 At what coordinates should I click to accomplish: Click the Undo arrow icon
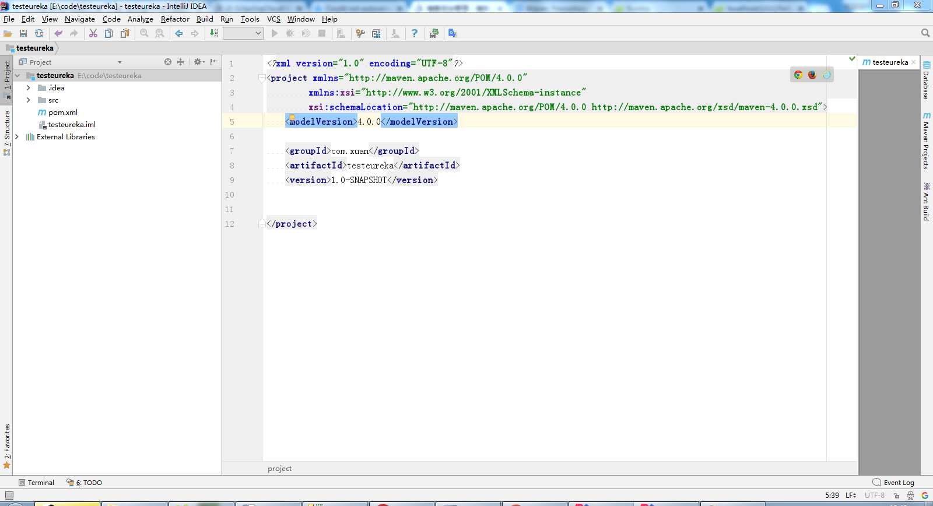(58, 33)
